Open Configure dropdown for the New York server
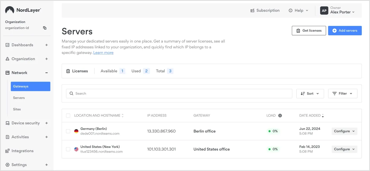Screen dimensions: 370x171 tap(344, 149)
